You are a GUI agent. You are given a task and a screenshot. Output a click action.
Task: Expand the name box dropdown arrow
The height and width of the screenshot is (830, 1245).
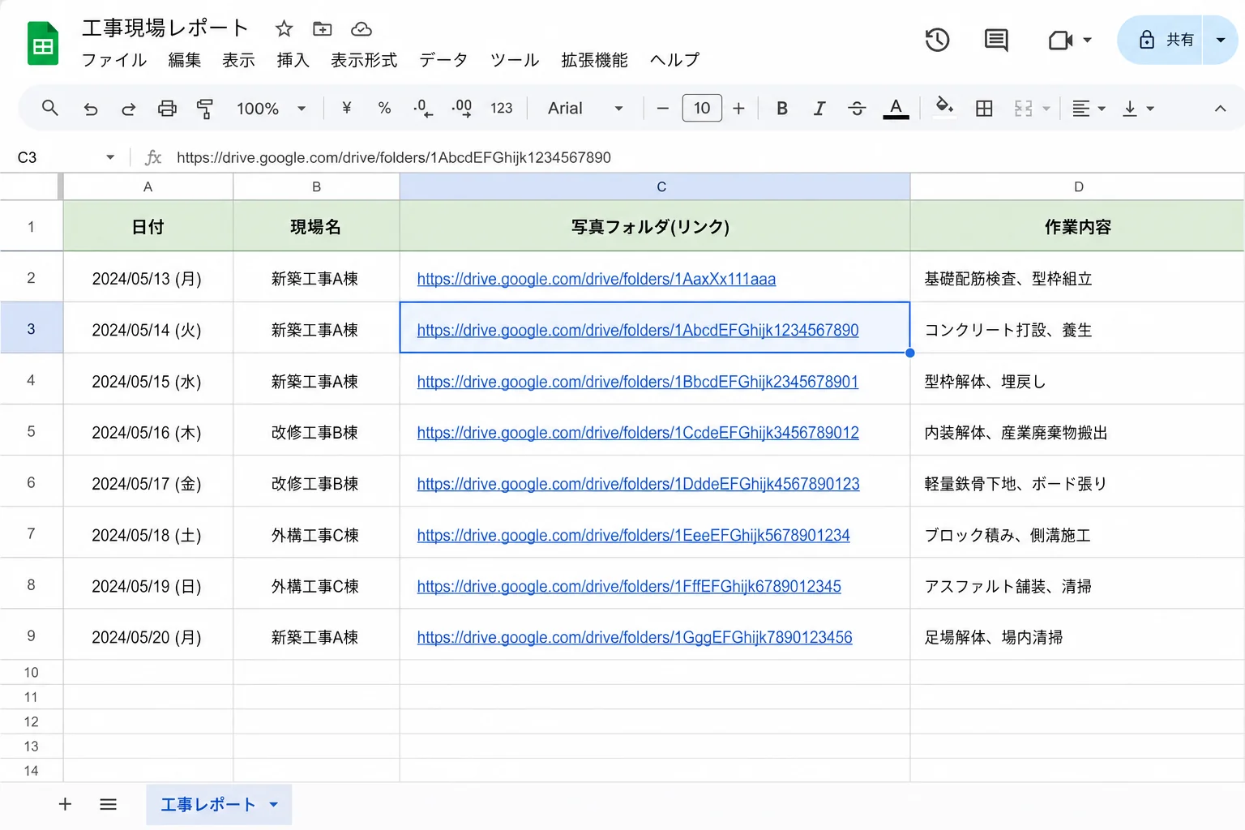pyautogui.click(x=110, y=157)
